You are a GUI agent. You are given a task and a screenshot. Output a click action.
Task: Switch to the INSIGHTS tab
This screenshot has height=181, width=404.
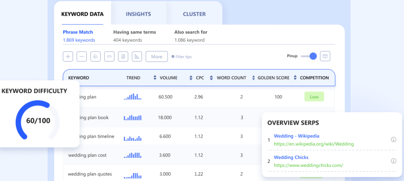(138, 14)
